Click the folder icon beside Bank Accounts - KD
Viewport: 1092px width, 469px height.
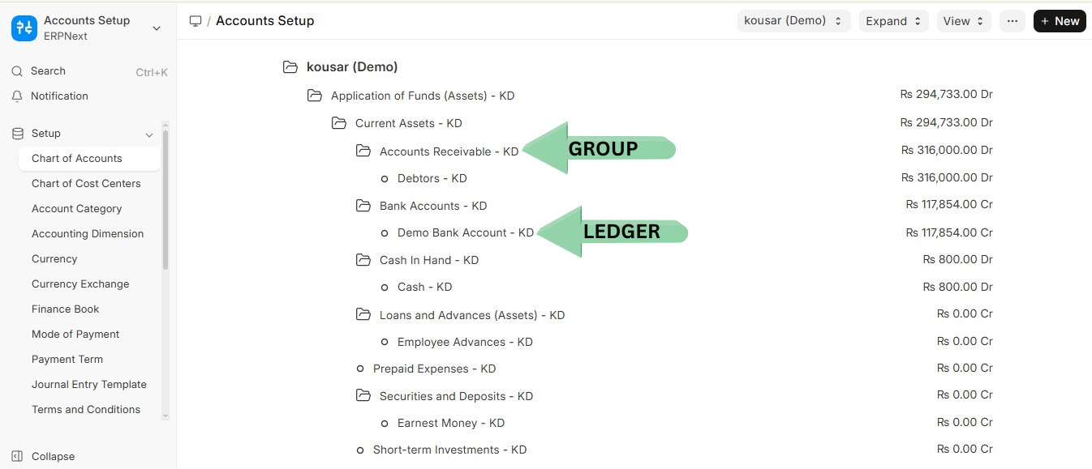363,206
